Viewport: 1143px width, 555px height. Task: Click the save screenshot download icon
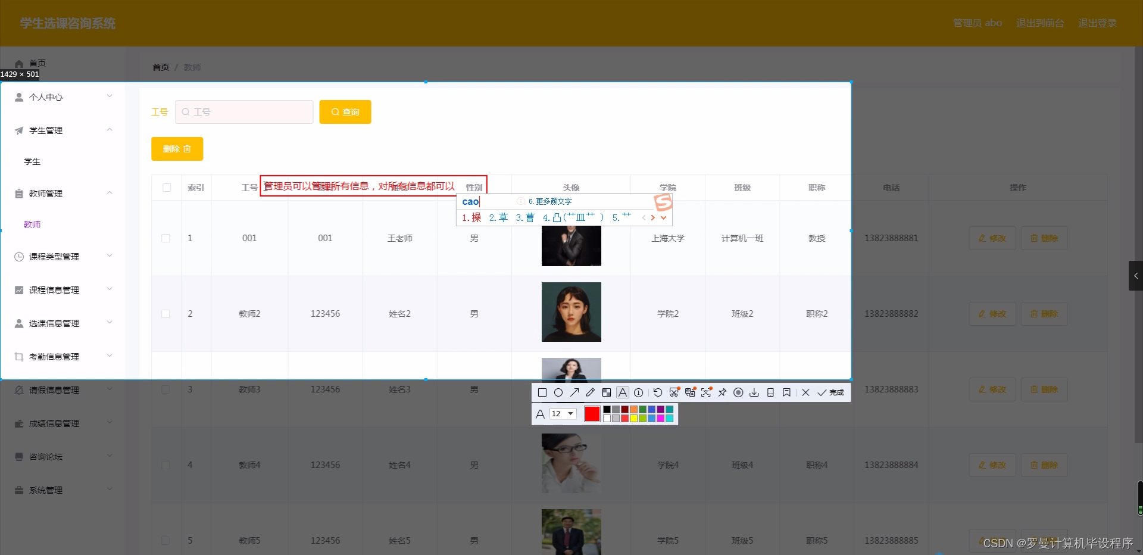pyautogui.click(x=754, y=392)
